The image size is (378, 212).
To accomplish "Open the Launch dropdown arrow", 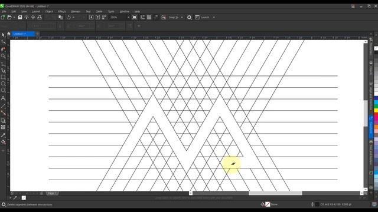I will tap(214, 17).
